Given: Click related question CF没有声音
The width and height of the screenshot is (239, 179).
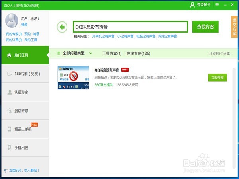Looking at the screenshot, I should [x=125, y=36].
